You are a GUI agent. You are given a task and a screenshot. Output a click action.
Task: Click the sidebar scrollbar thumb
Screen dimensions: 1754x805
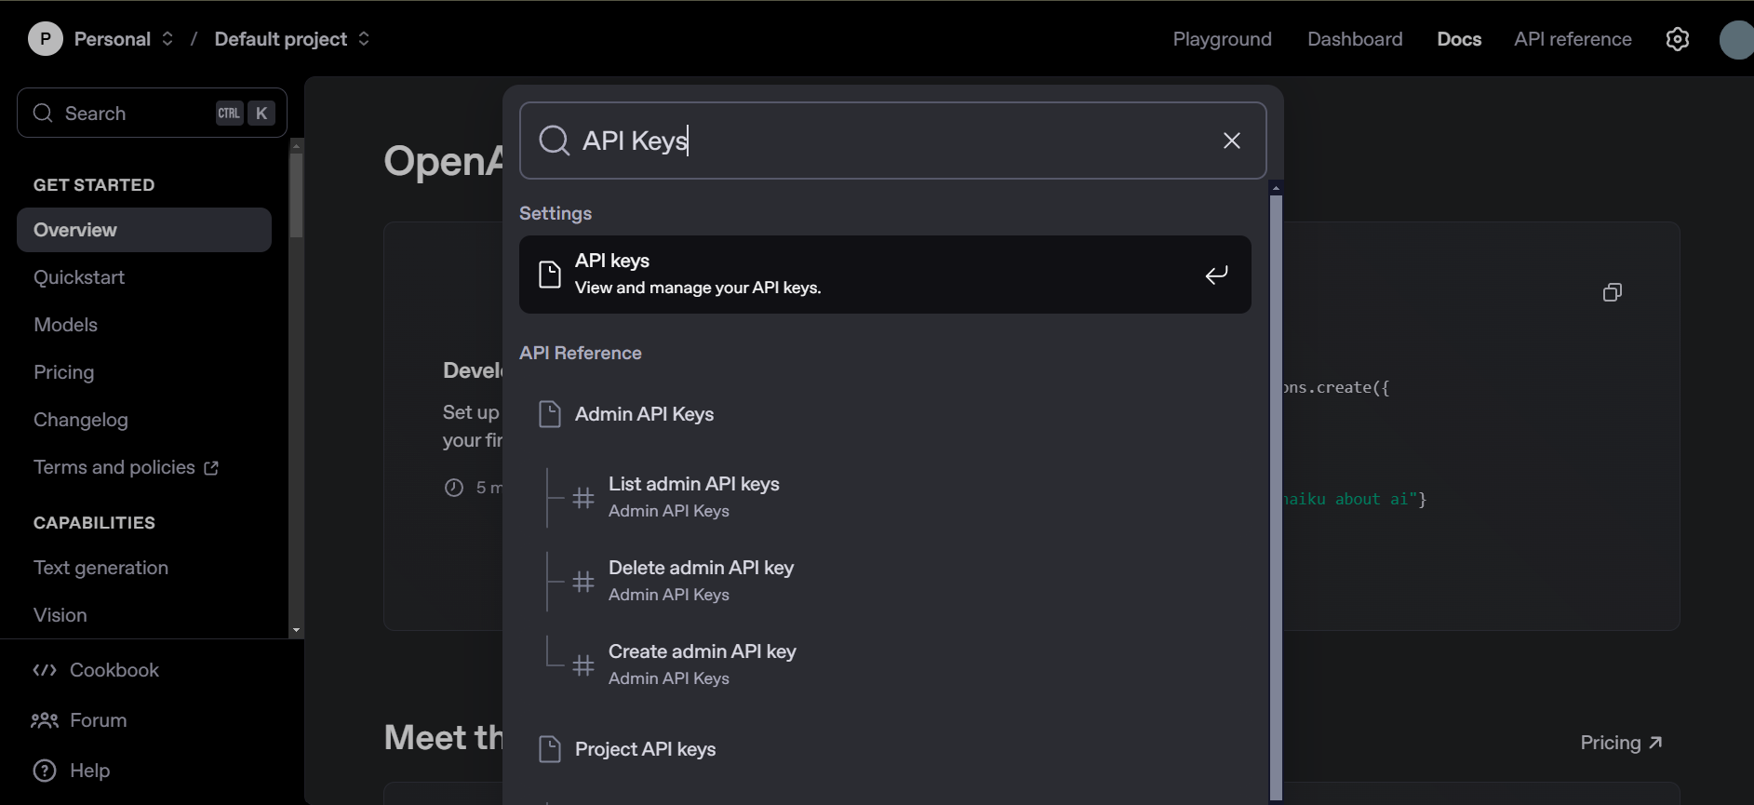pos(296,195)
